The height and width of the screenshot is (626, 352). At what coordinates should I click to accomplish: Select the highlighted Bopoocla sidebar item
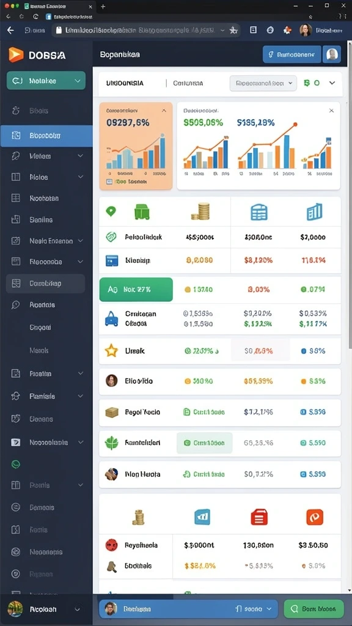tap(46, 136)
